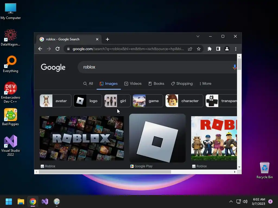Viewport: 278px width, 208px height.
Task: Open the Roblox source link under characters image
Action: point(200,166)
